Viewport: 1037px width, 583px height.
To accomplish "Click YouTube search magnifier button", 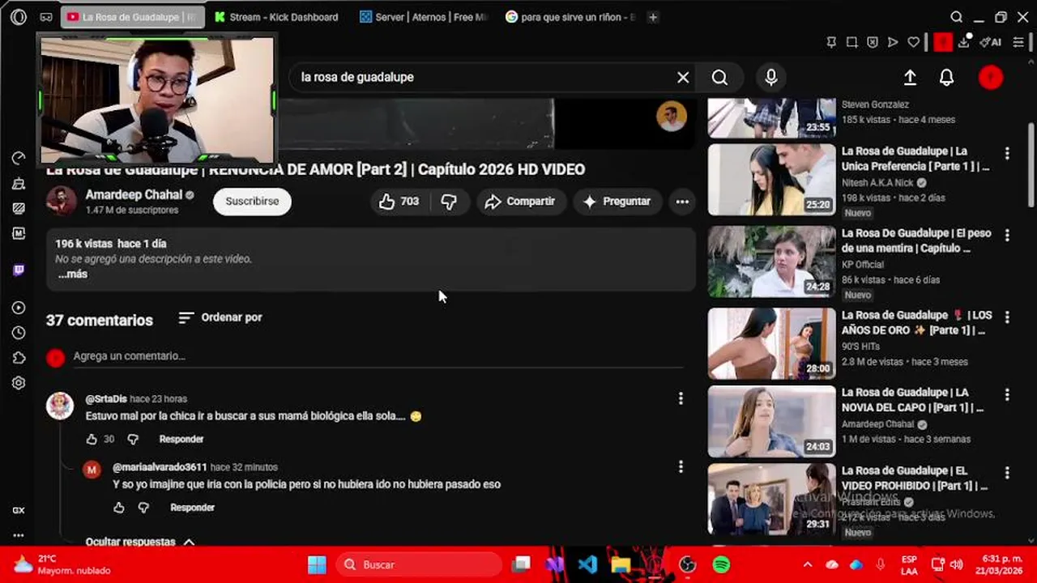I will 719,77.
